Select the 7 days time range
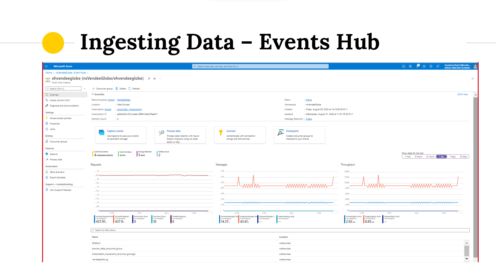The width and height of the screenshot is (496, 279). [x=452, y=157]
